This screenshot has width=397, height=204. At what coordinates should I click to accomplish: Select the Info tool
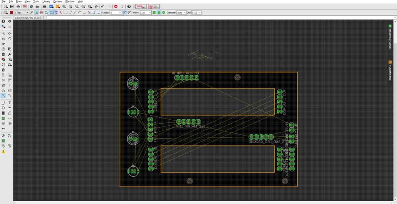point(3,21)
